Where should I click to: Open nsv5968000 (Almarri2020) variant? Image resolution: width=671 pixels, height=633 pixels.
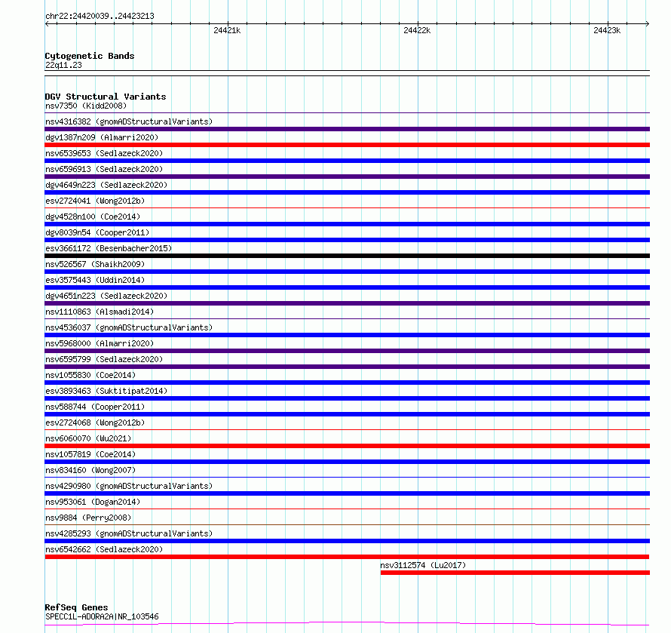pyautogui.click(x=100, y=343)
